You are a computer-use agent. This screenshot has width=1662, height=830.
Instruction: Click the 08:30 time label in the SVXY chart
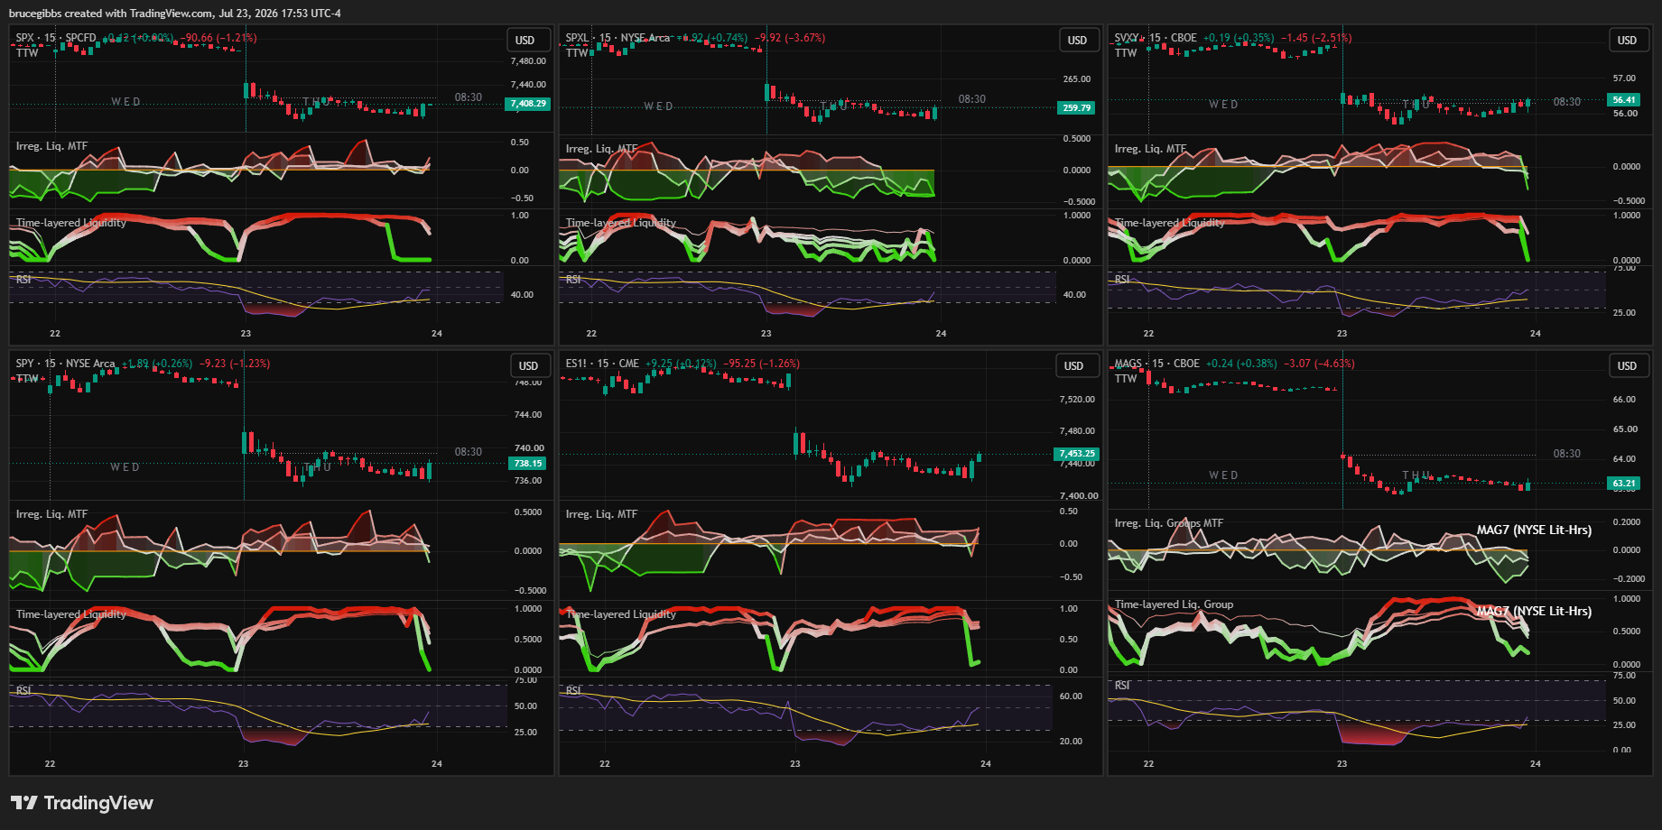click(1567, 102)
